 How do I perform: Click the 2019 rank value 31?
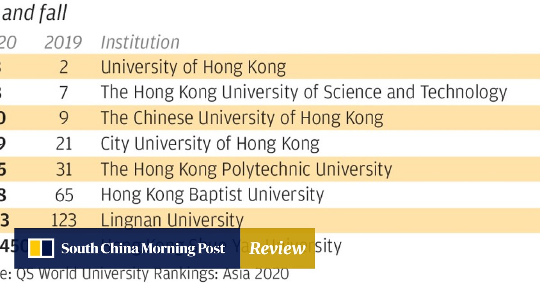point(63,169)
